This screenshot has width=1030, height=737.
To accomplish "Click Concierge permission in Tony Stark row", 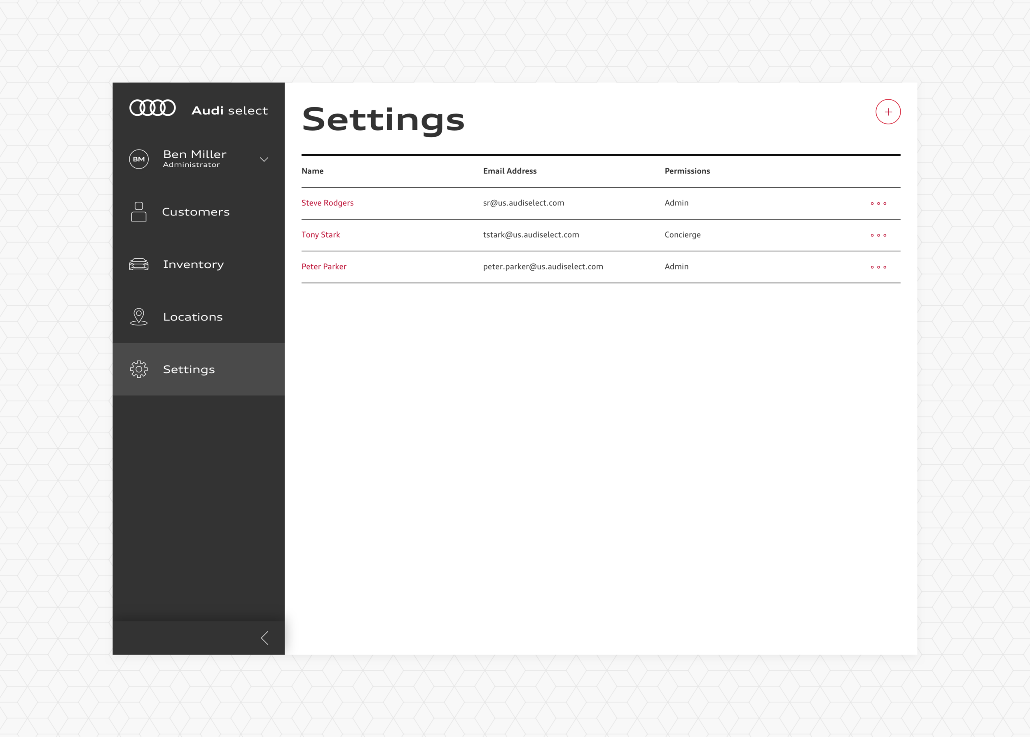I will point(682,235).
